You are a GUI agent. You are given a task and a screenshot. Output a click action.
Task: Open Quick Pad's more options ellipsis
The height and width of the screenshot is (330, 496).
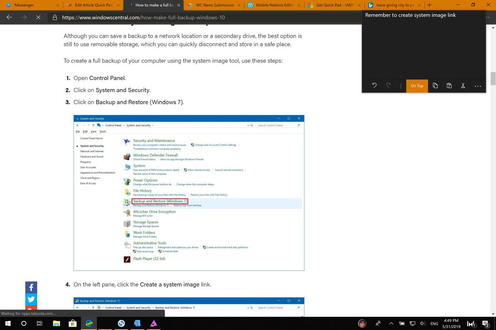(478, 85)
